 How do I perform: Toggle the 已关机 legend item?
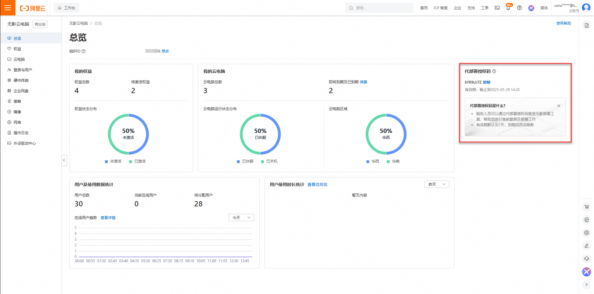(269, 161)
